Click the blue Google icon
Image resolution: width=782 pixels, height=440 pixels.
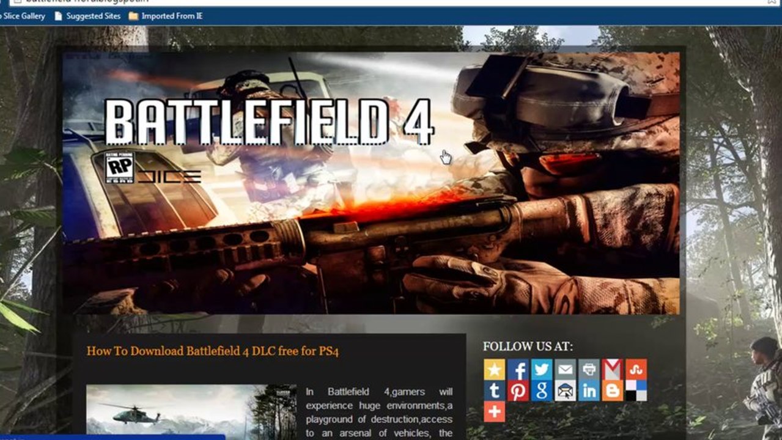click(542, 391)
